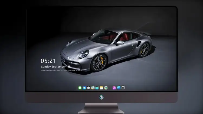Open the yellow-framed chat app beside Clock in dock

tap(93, 88)
